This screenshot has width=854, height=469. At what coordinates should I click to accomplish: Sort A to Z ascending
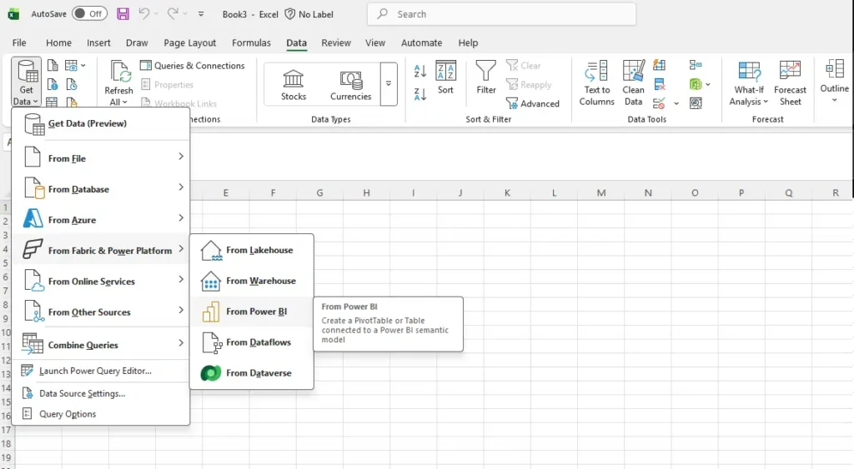(x=420, y=71)
